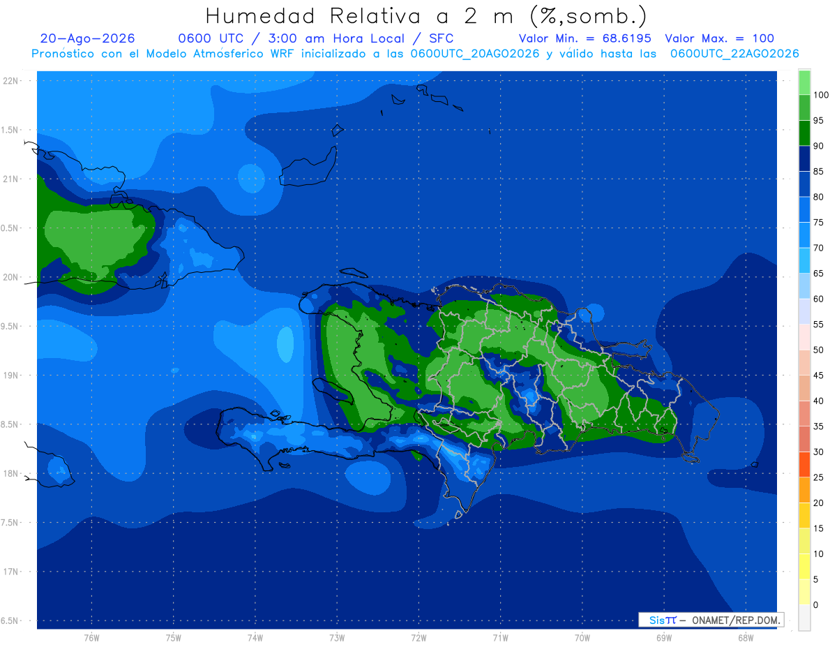Click the '74W' longitude label
Screen dimensions: 837x647
click(x=255, y=638)
